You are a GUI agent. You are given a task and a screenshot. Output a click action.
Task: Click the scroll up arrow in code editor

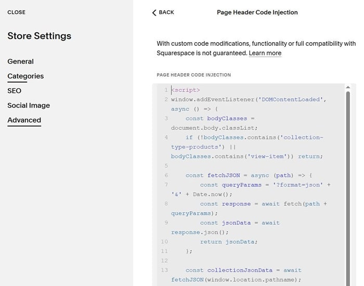348,88
